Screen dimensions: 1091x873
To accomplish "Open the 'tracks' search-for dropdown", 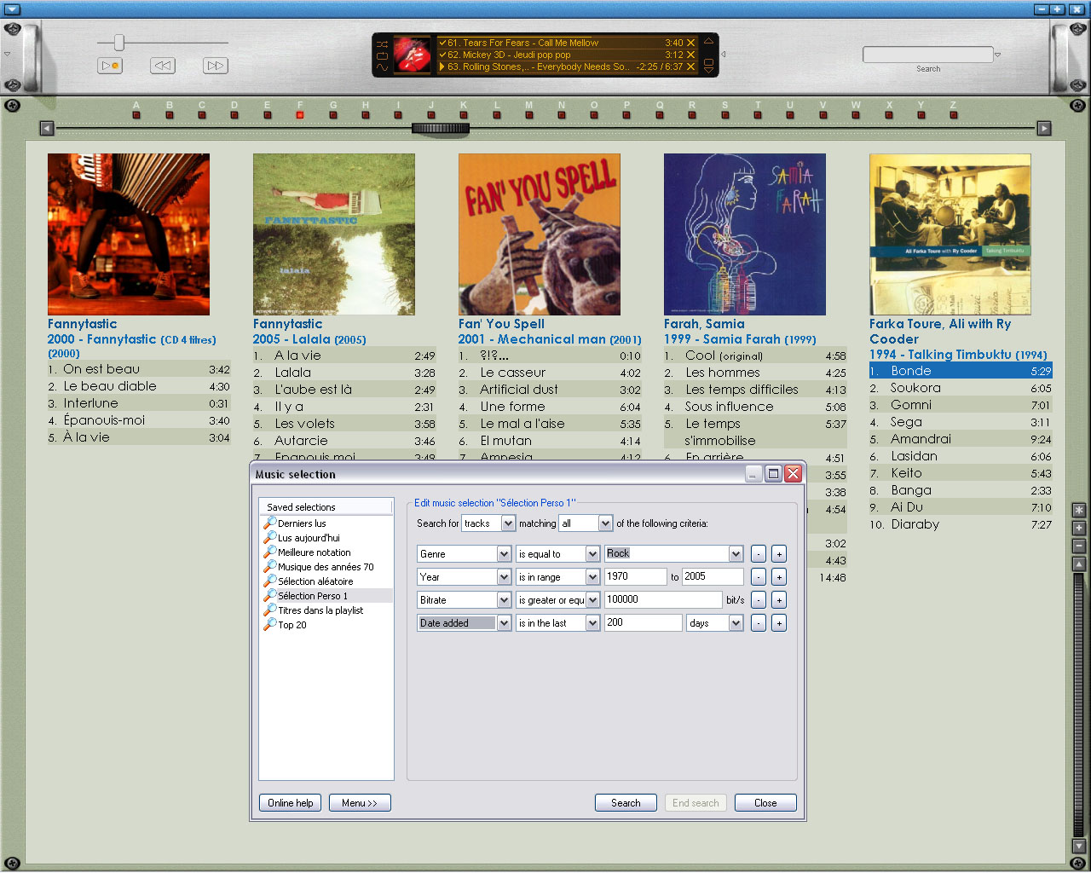I will pos(508,523).
